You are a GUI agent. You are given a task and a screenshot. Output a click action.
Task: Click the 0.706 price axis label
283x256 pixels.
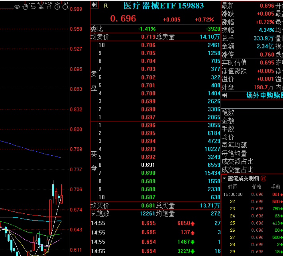click(76, 189)
